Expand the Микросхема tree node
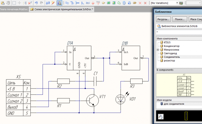202x124 pixels. point(158,50)
